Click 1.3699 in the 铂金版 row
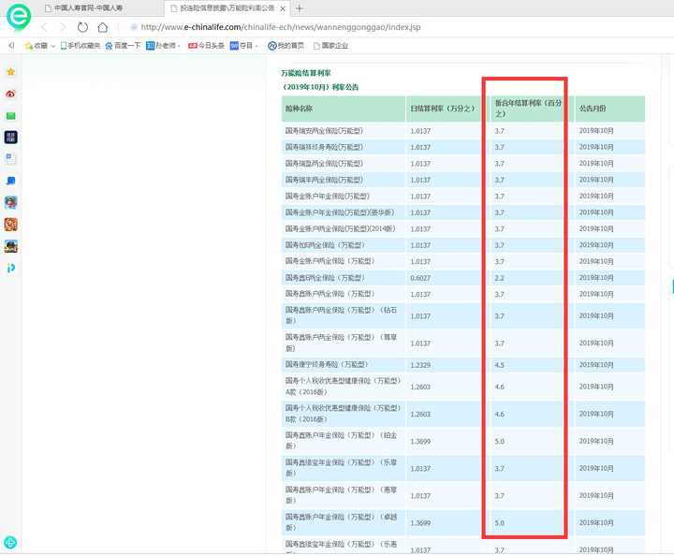This screenshot has width=674, height=556. [420, 441]
